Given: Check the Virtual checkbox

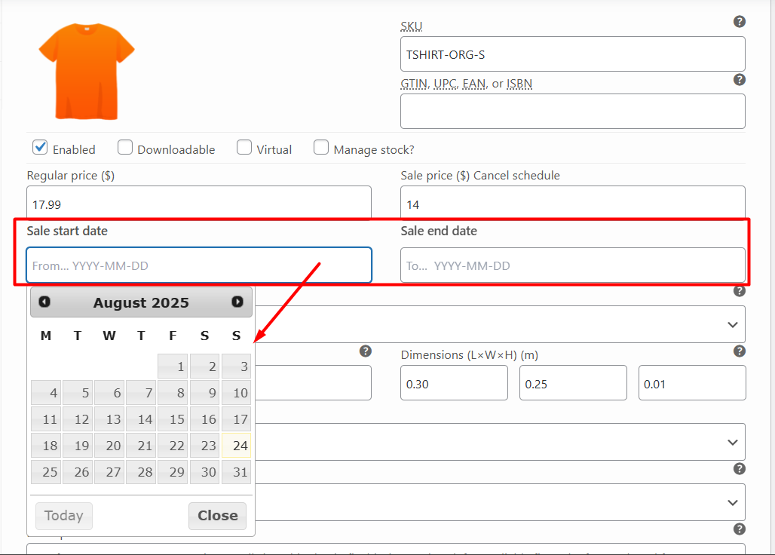Looking at the screenshot, I should tap(244, 147).
